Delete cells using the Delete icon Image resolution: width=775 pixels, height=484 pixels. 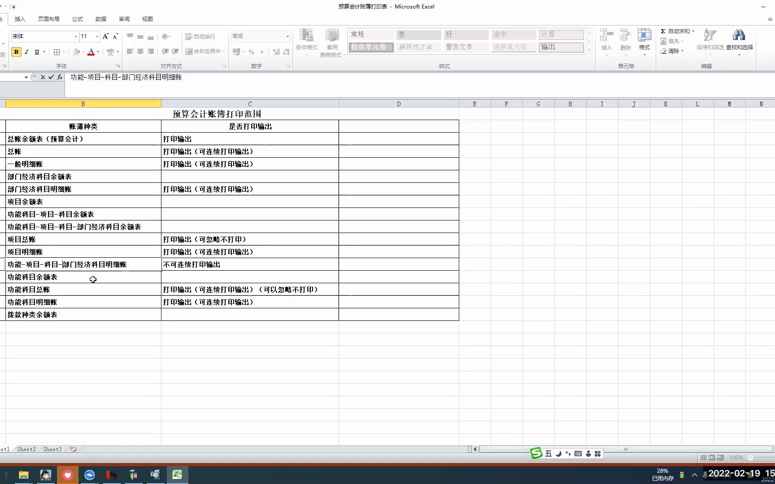625,40
